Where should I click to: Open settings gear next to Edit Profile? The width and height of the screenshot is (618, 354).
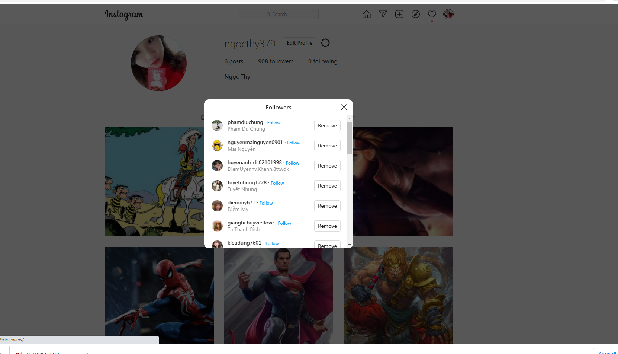[325, 43]
